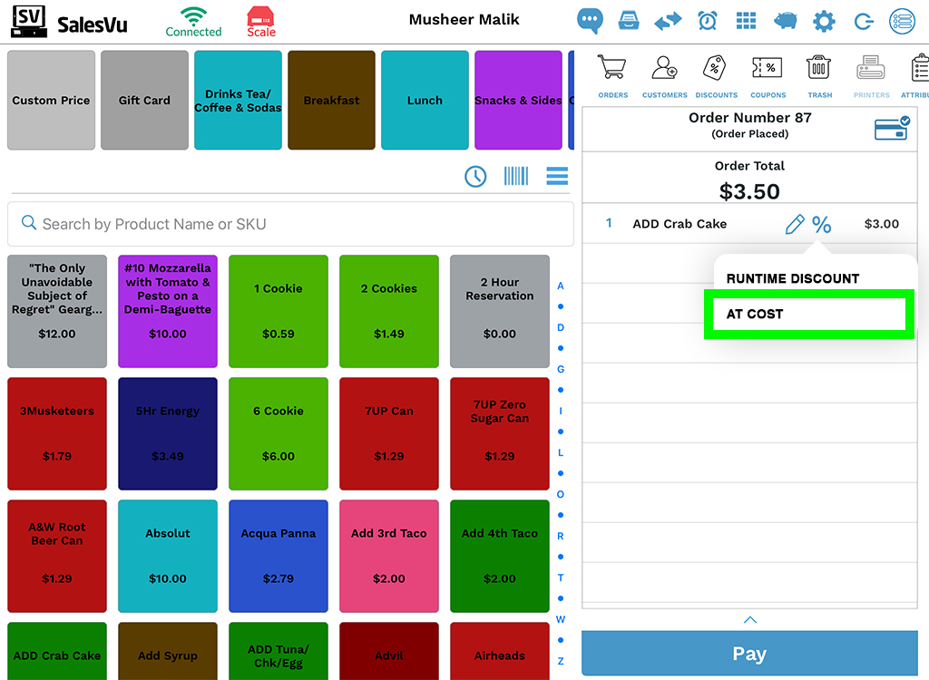This screenshot has width=929, height=680.
Task: Jump to letter W in the index
Action: (561, 619)
